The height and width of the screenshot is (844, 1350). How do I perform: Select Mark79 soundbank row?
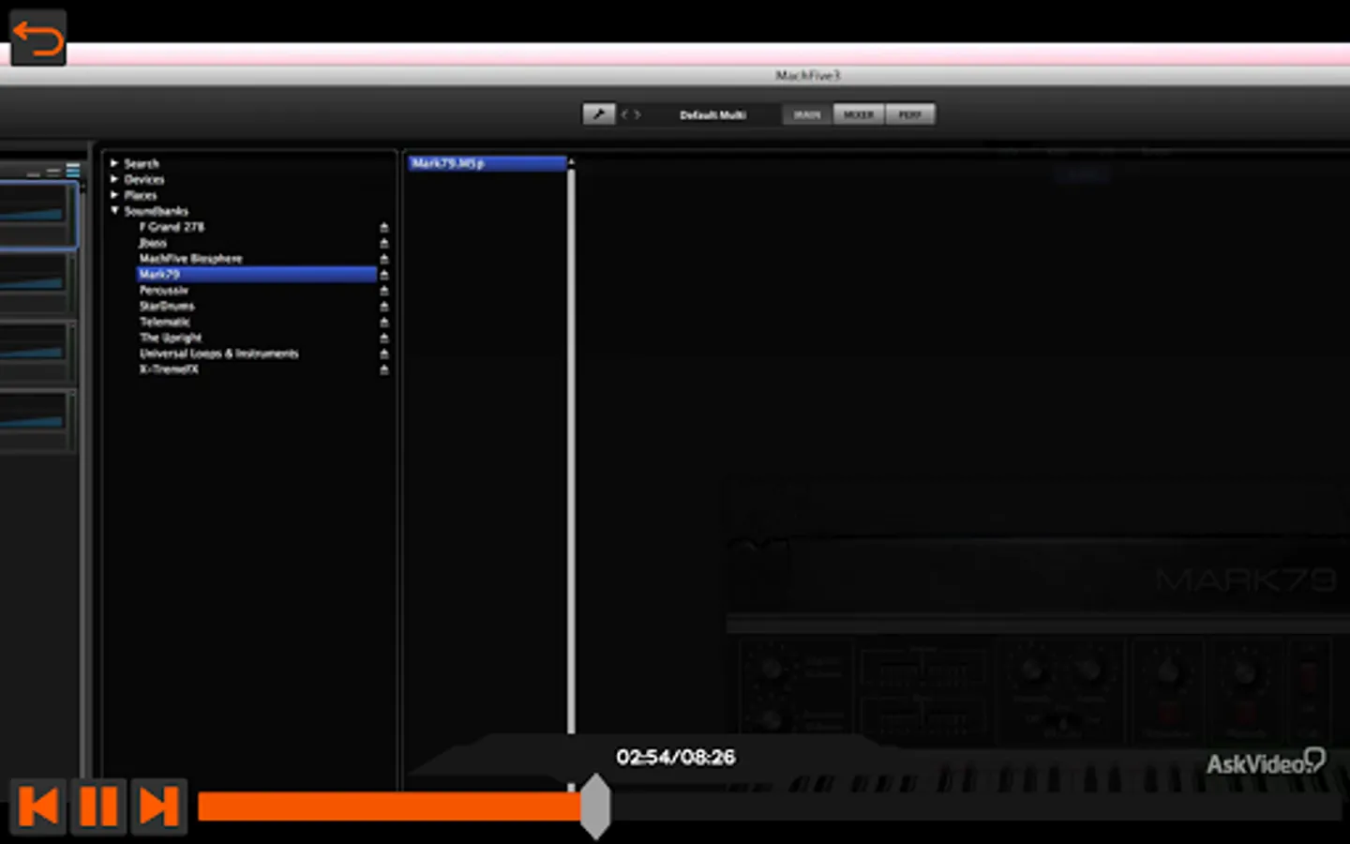[257, 275]
